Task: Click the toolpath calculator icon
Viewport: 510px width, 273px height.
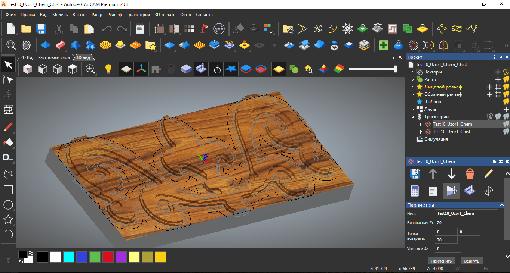Action: coord(415,191)
